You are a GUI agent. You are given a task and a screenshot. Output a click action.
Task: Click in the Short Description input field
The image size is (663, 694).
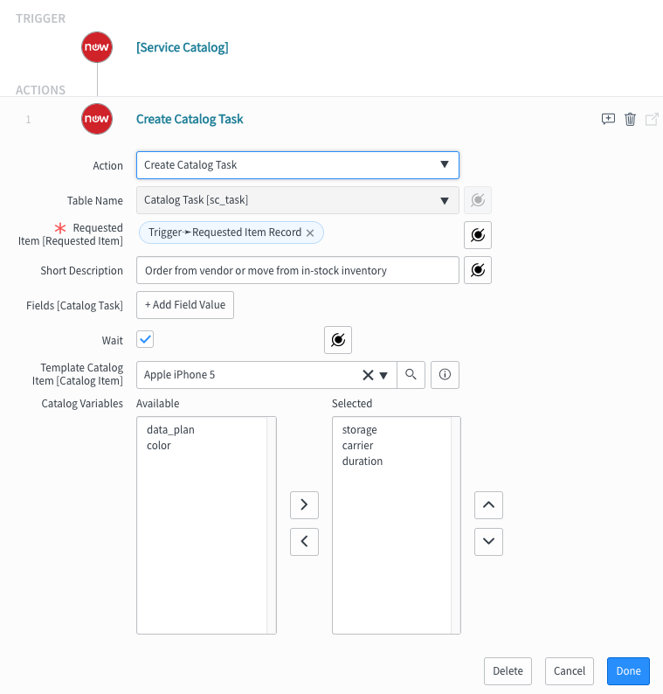click(298, 270)
